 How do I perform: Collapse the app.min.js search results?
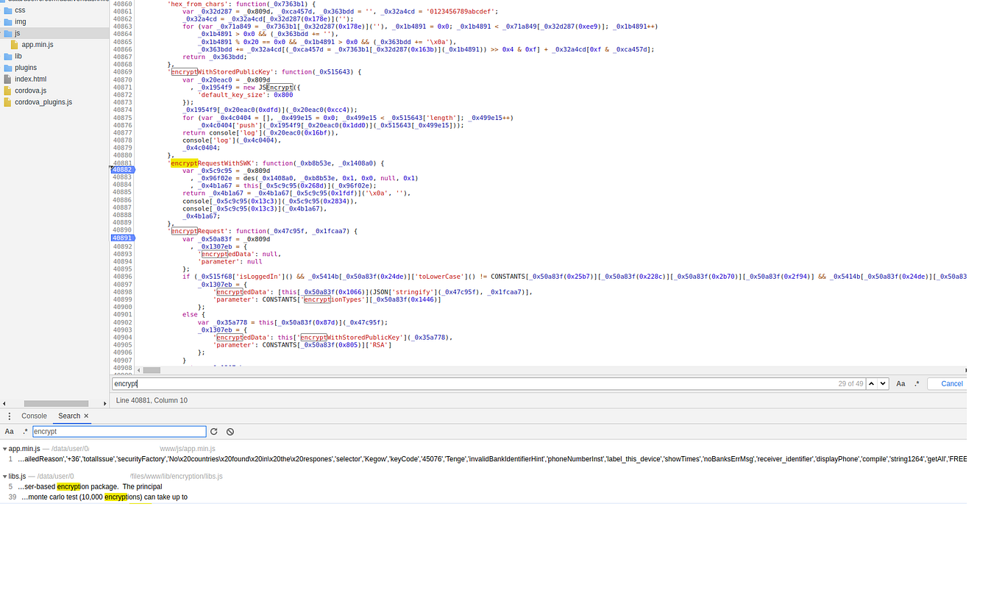(x=4, y=448)
